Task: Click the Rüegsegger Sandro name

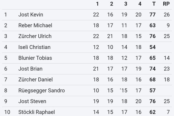Action: 42,91
